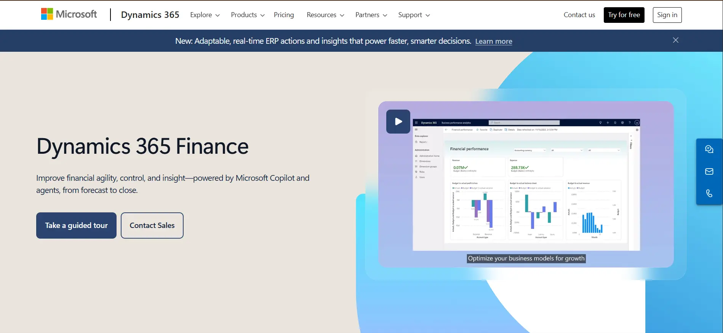Click the Contact Sales button

[x=152, y=225]
